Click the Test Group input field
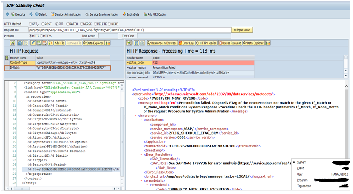 pos(108,36)
